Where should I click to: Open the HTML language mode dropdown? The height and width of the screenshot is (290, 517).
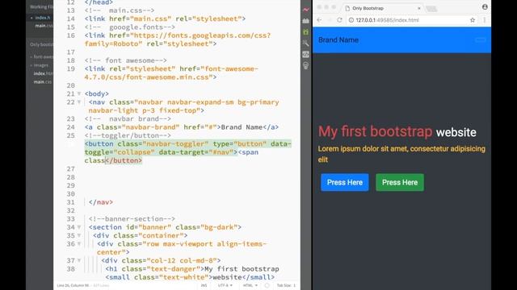tap(250, 285)
